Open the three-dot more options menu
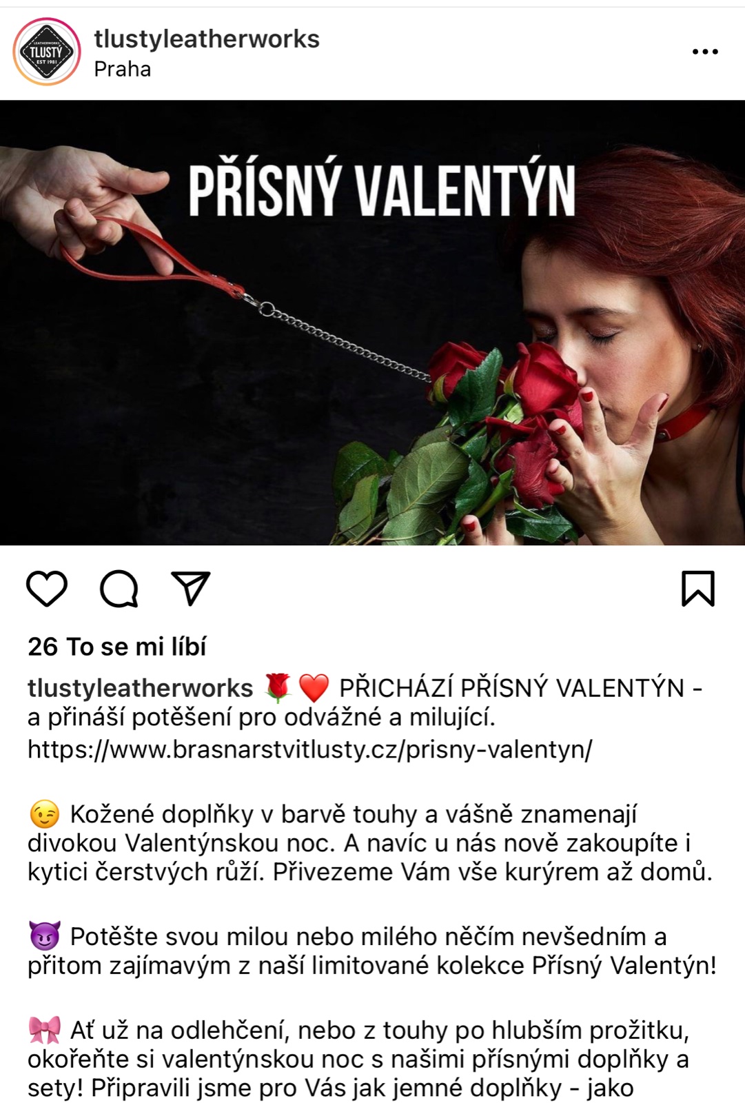The width and height of the screenshot is (745, 1103). tap(705, 52)
